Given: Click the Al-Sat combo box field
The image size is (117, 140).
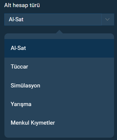Looking at the screenshot, I should [x=53, y=19].
